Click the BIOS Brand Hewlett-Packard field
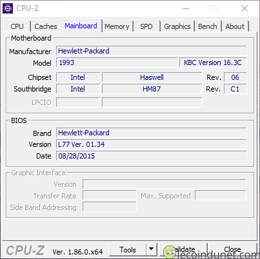Screen dimensions: 260x259 (152, 133)
